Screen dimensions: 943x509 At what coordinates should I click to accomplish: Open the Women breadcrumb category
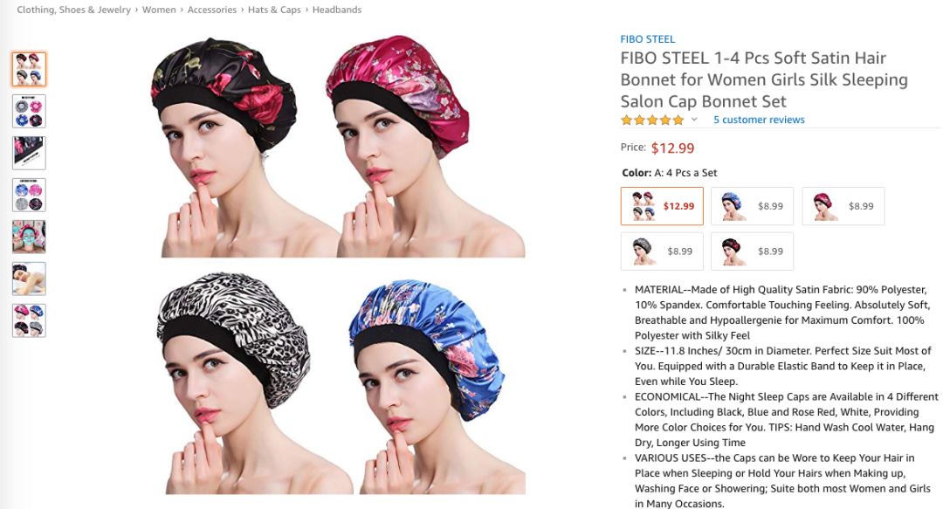[x=159, y=10]
